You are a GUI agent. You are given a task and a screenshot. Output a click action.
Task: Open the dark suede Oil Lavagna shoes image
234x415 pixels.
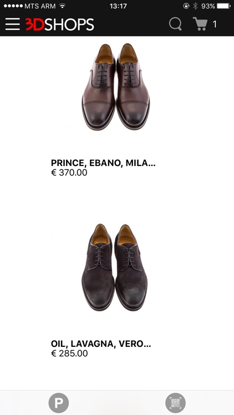coord(115,267)
